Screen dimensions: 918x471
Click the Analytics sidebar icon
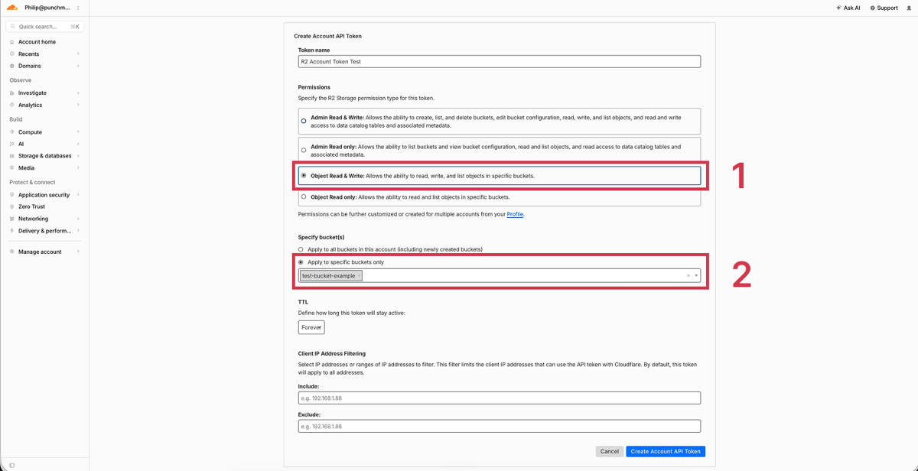tap(12, 105)
